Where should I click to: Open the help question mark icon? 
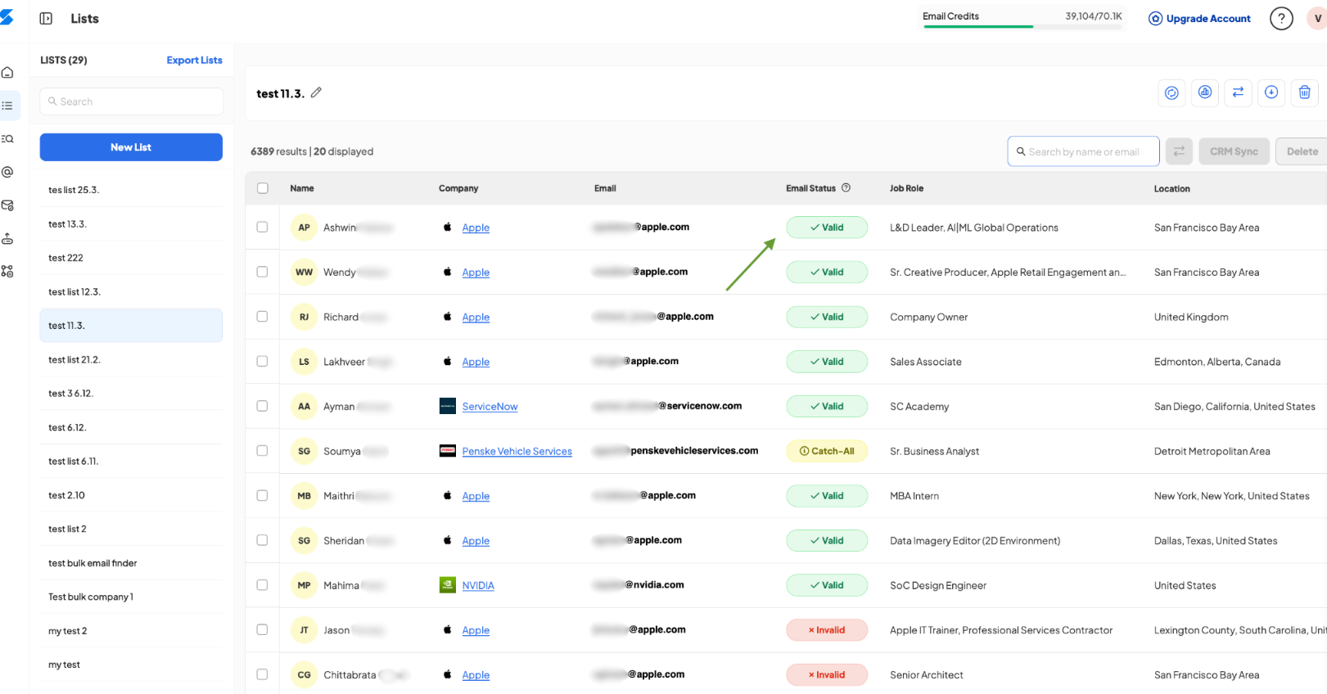pos(1281,18)
